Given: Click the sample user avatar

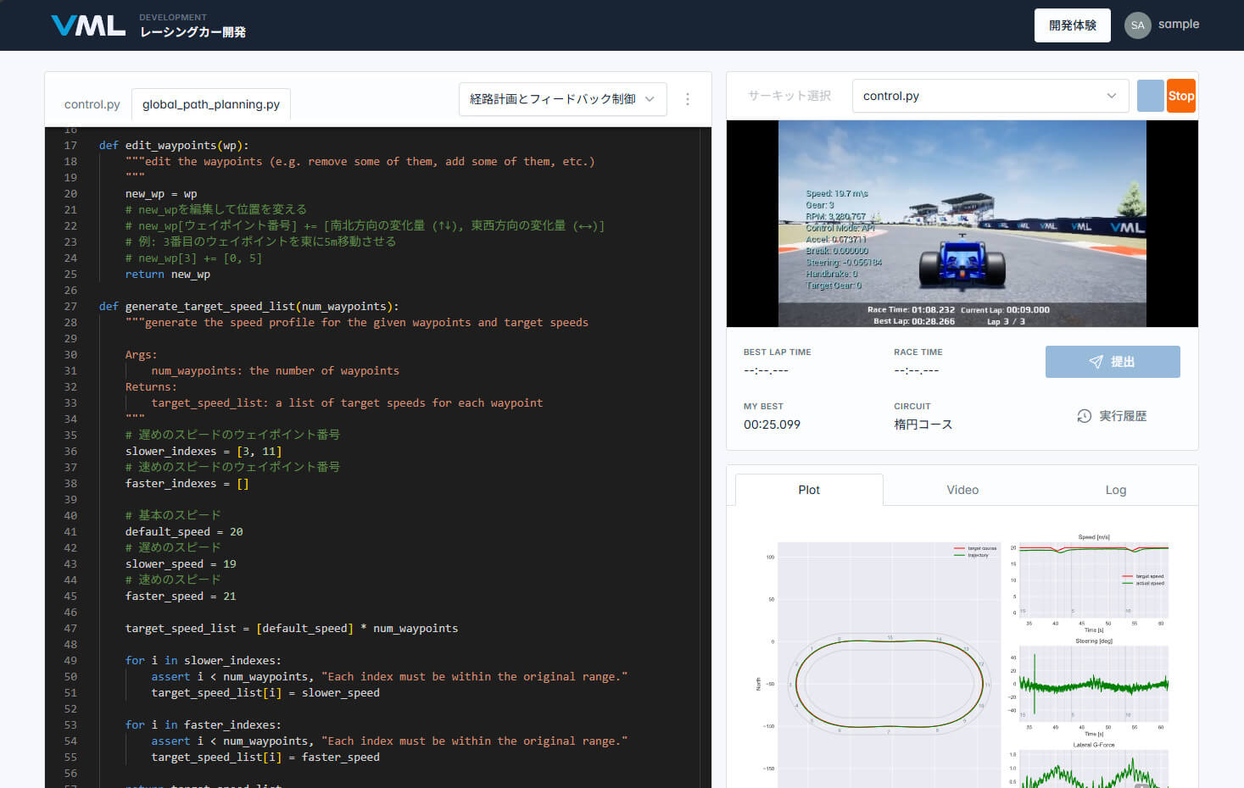Looking at the screenshot, I should click(x=1137, y=25).
